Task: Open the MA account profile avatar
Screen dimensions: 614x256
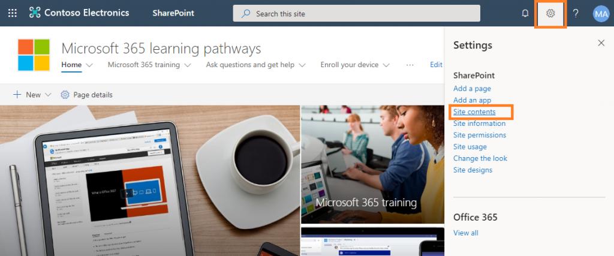Action: [601, 14]
